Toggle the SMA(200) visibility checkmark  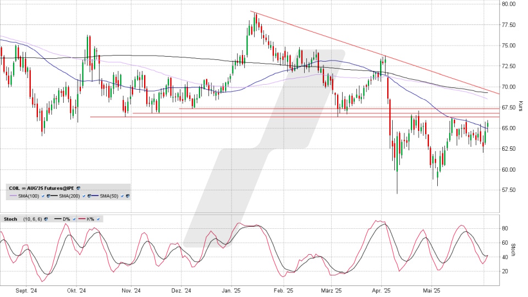coord(84,196)
